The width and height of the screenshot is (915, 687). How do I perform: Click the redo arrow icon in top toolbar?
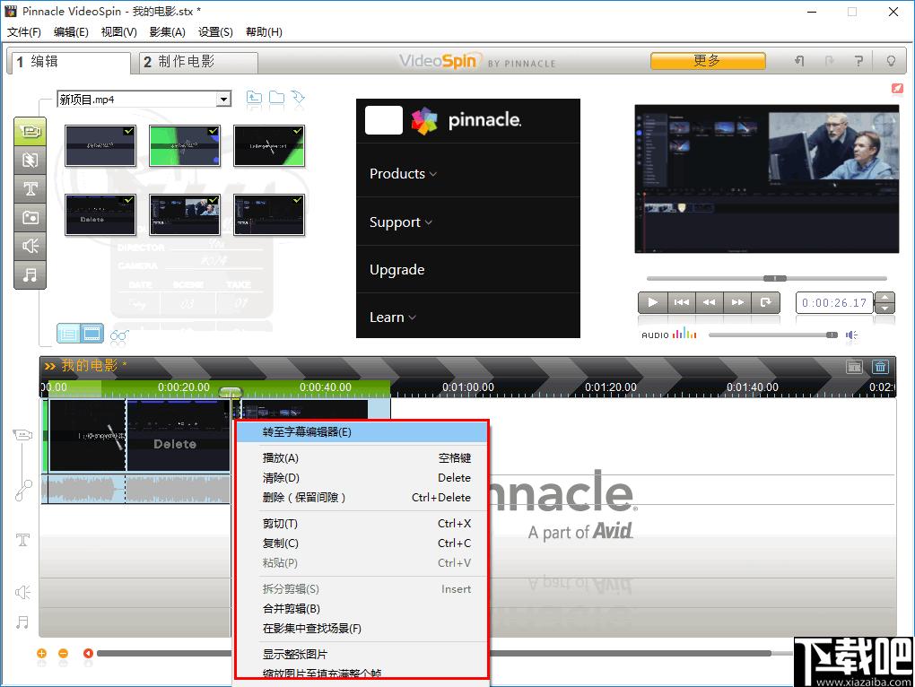pos(829,61)
